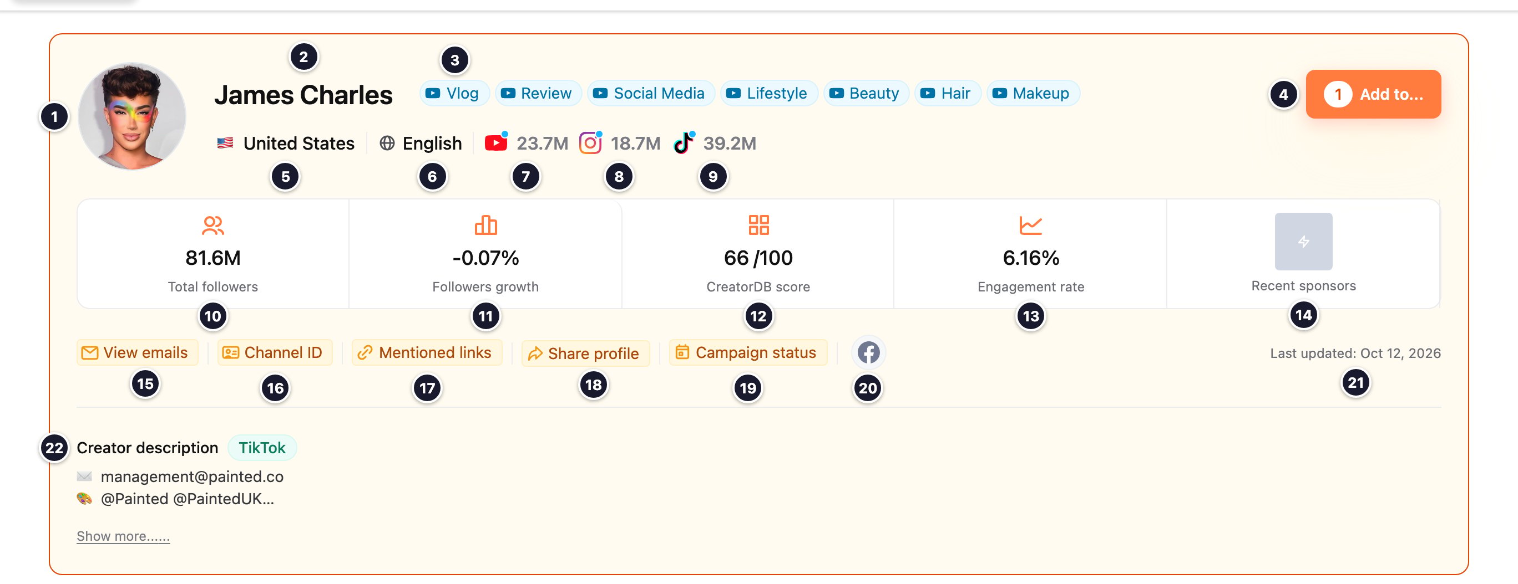The height and width of the screenshot is (584, 1518).
Task: Select the Social Media category tag
Action: 651,94
